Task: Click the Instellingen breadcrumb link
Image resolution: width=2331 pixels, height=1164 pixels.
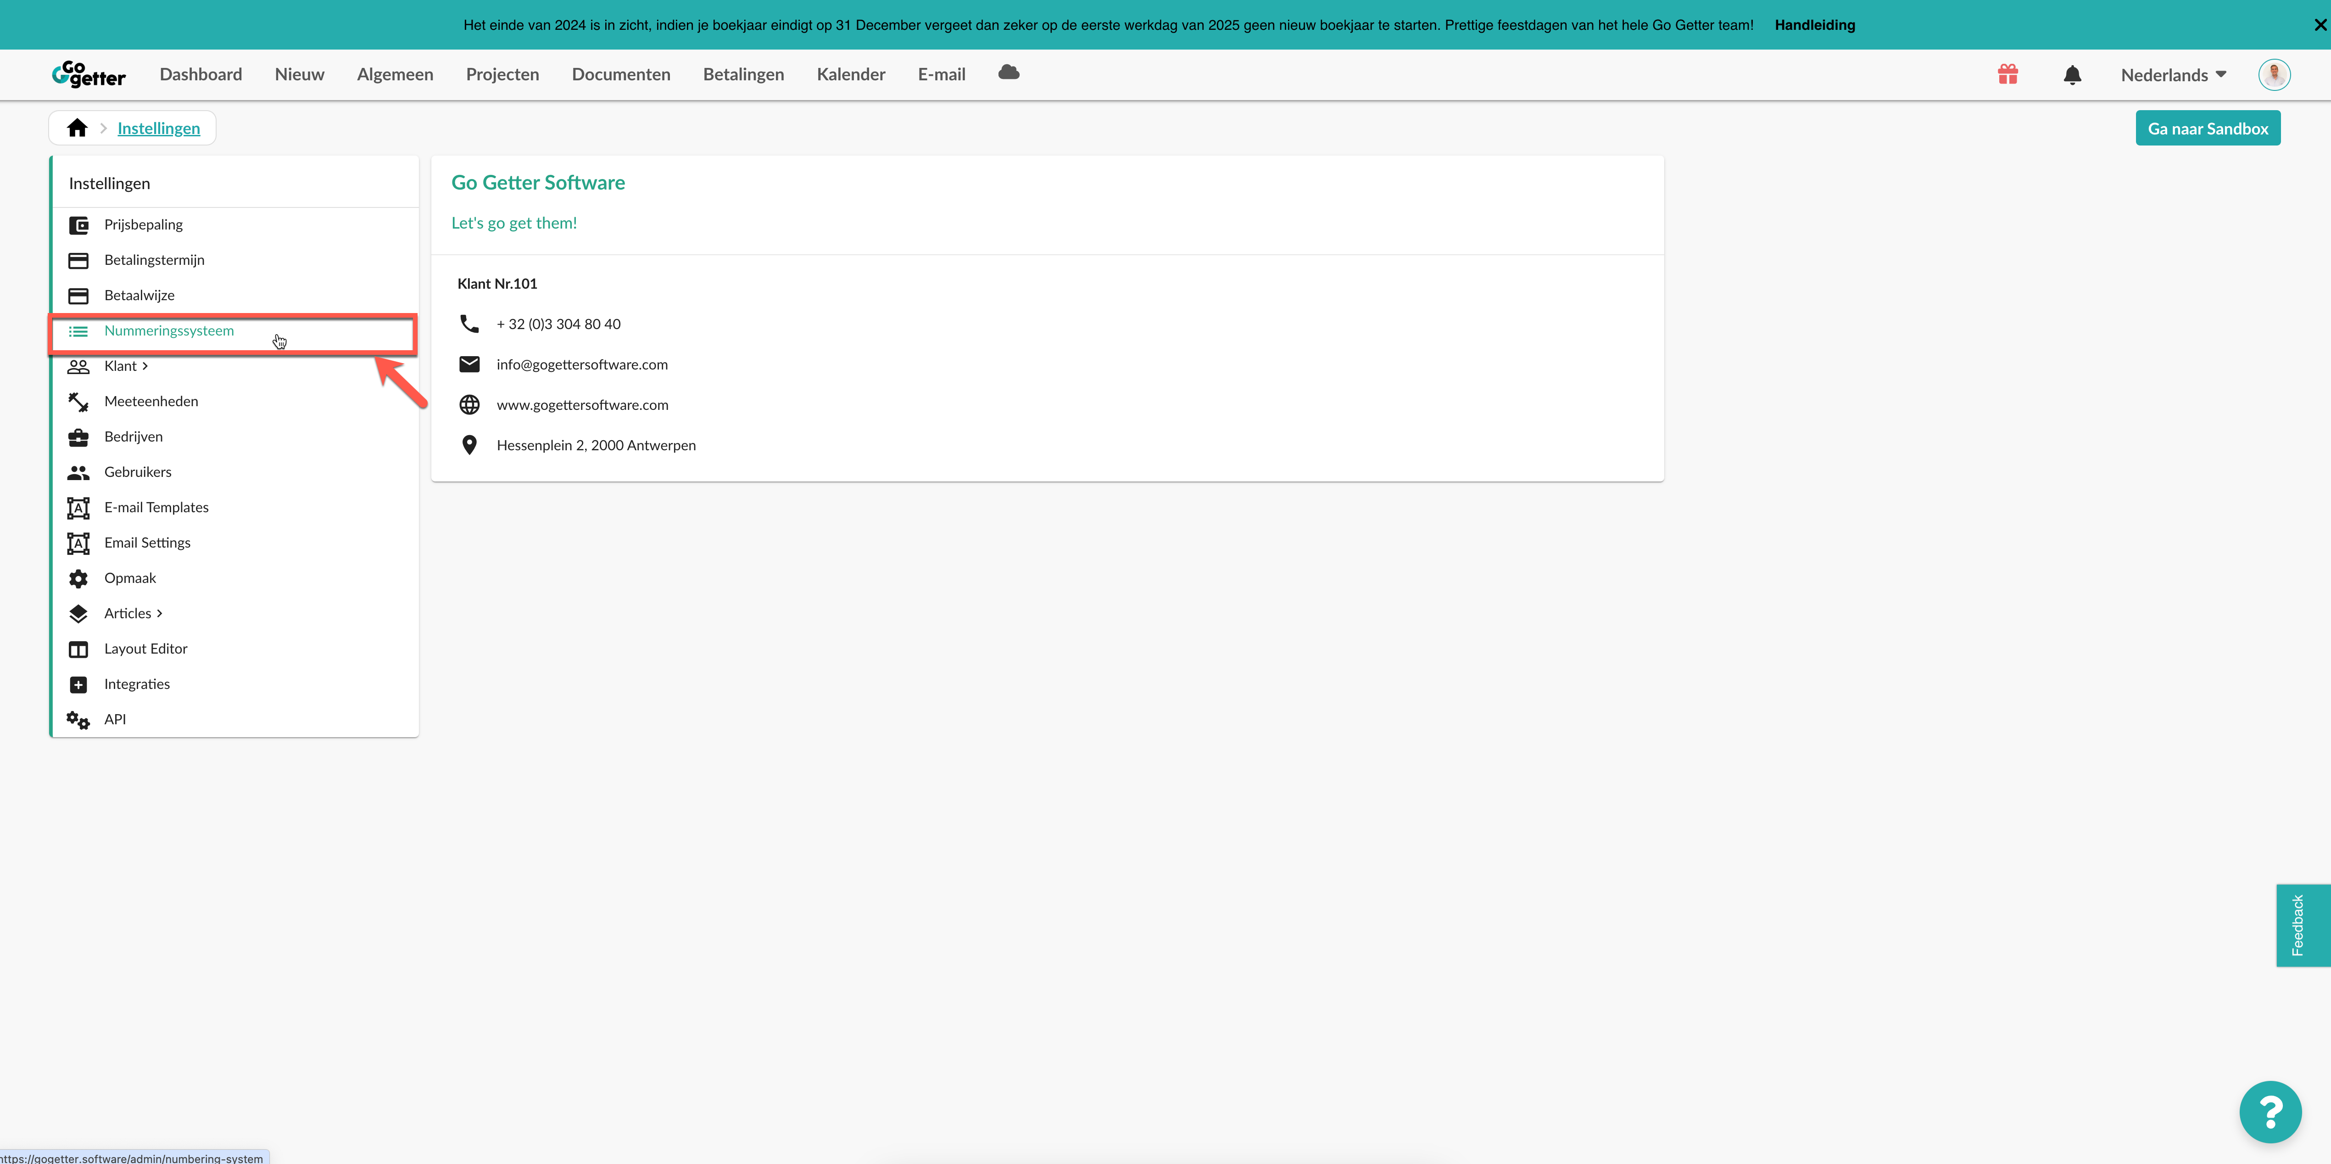Action: point(159,128)
